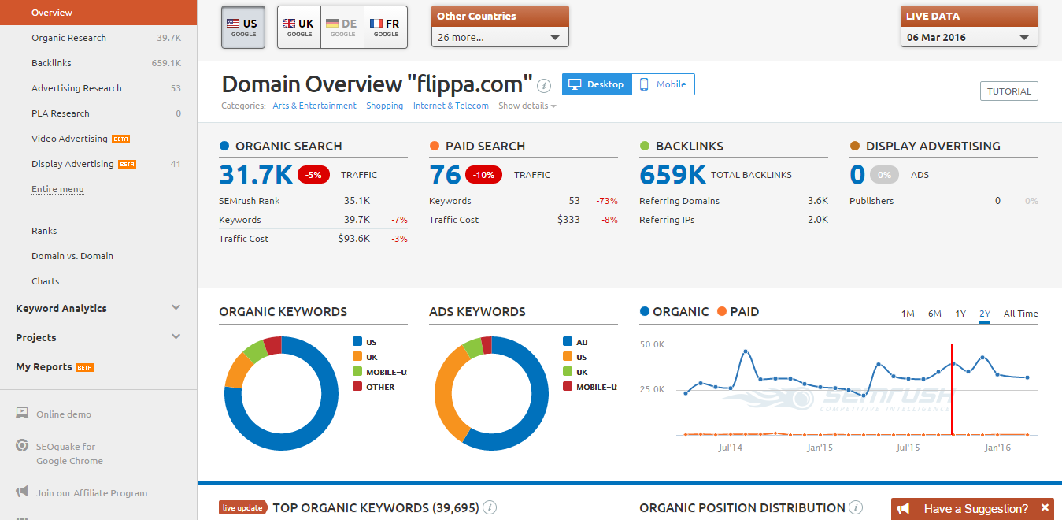Click blue US swatch in Organic Keywords legend
The image size is (1062, 520).
[357, 342]
